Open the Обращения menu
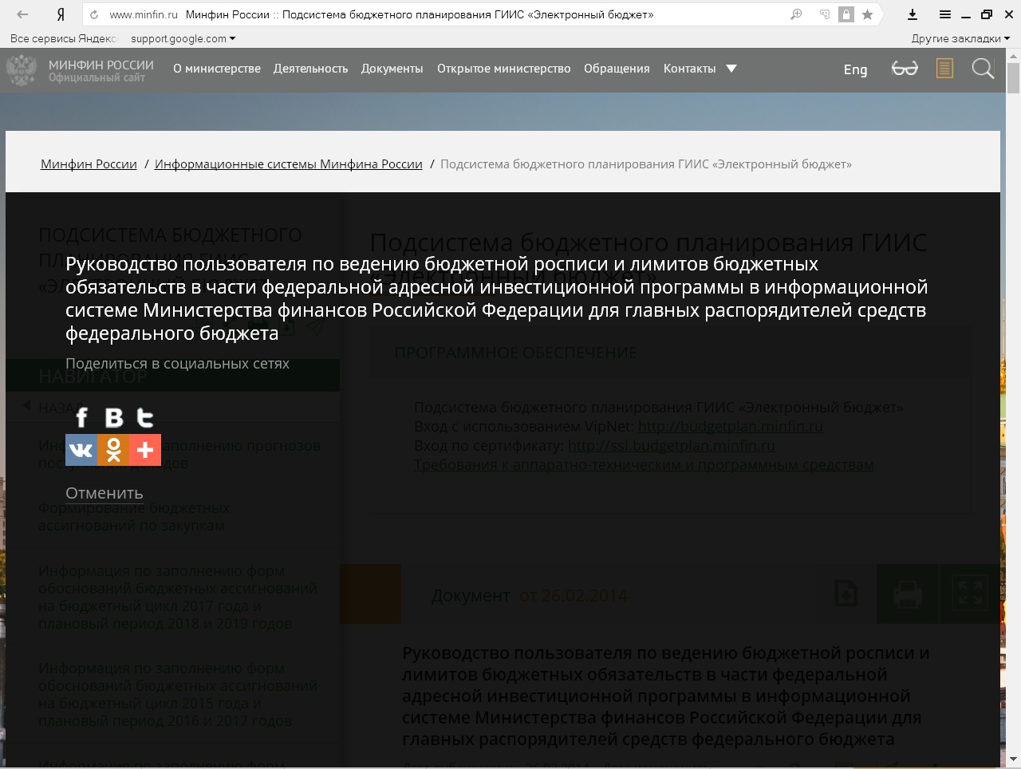This screenshot has height=769, width=1021. click(x=617, y=69)
